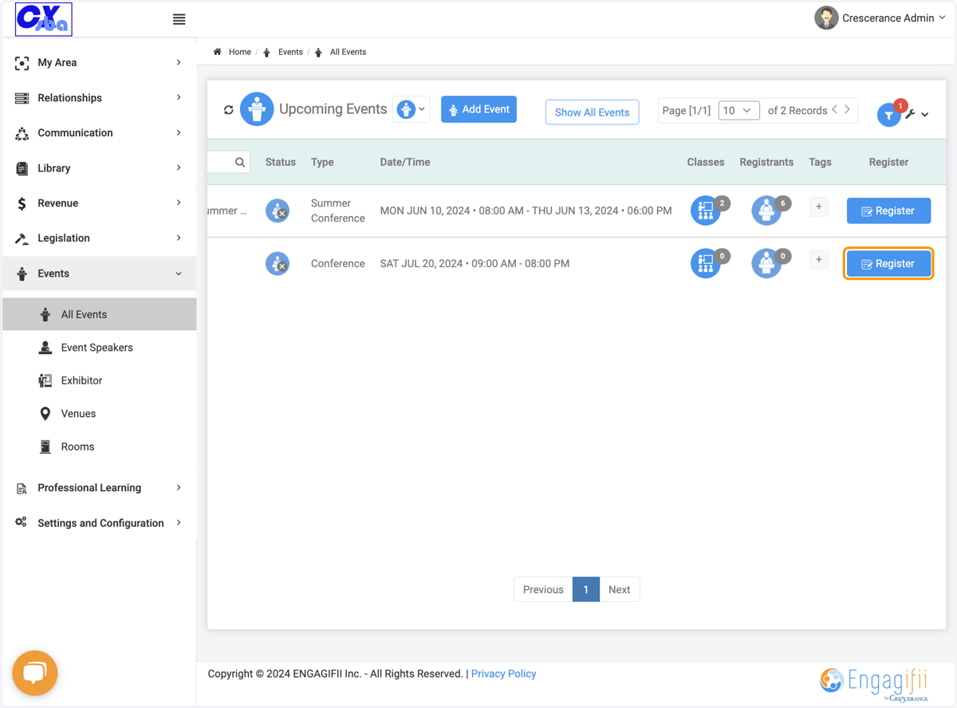Click the filter funnel icon with badge

[889, 115]
